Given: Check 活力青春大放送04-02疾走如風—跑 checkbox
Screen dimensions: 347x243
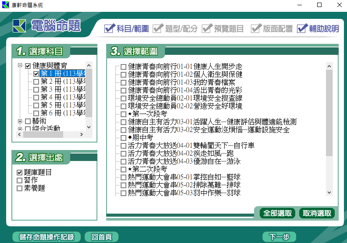Looking at the screenshot, I should (x=123, y=154).
